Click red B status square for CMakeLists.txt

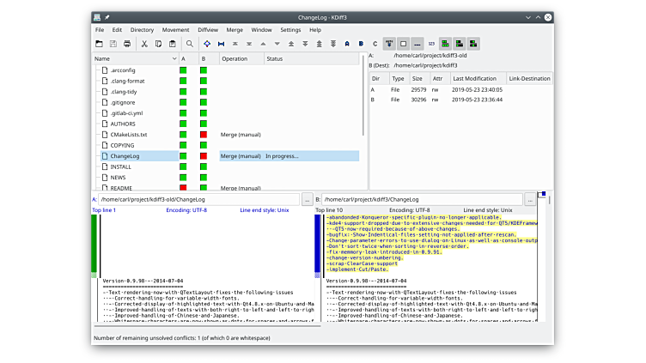click(x=204, y=135)
